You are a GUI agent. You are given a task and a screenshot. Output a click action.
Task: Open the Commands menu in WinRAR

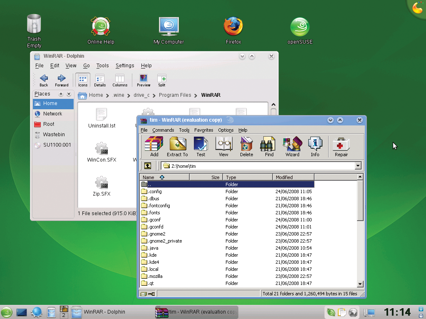[163, 130]
